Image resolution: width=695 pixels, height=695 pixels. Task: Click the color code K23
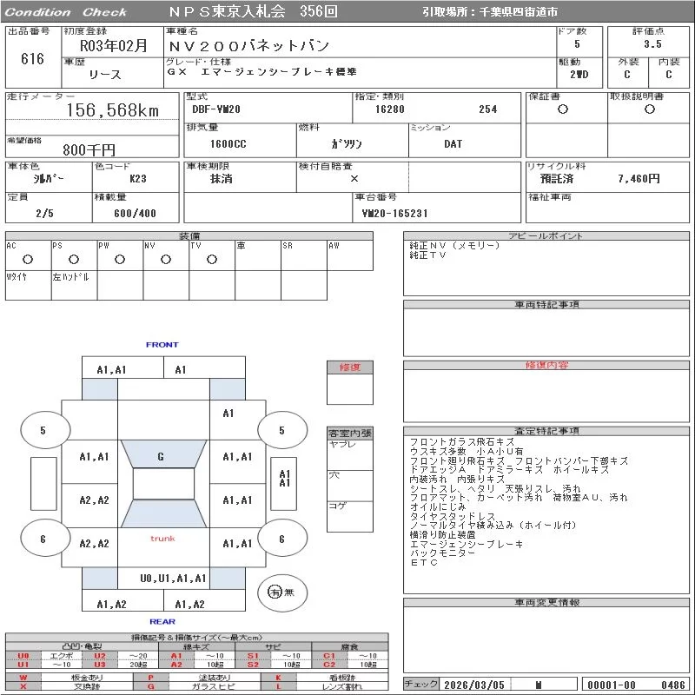pyautogui.click(x=138, y=179)
